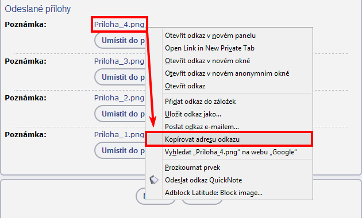Search Priloha_4.png on Google via menu
The height and width of the screenshot is (218, 362).
pyautogui.click(x=229, y=152)
